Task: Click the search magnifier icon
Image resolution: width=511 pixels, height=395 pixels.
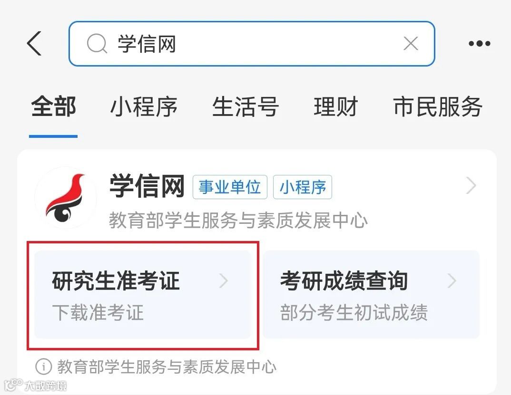Action: (97, 44)
